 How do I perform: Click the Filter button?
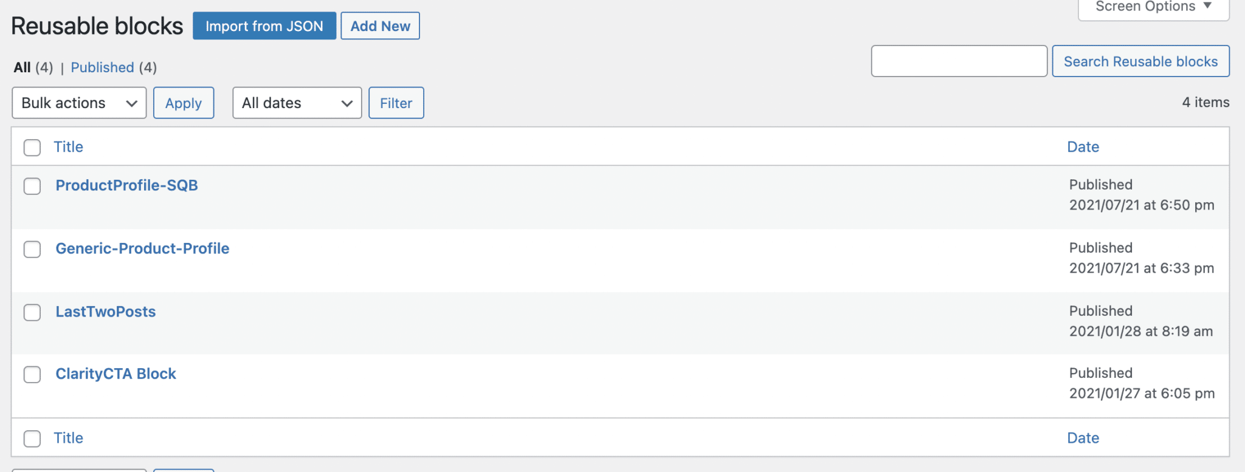[396, 103]
